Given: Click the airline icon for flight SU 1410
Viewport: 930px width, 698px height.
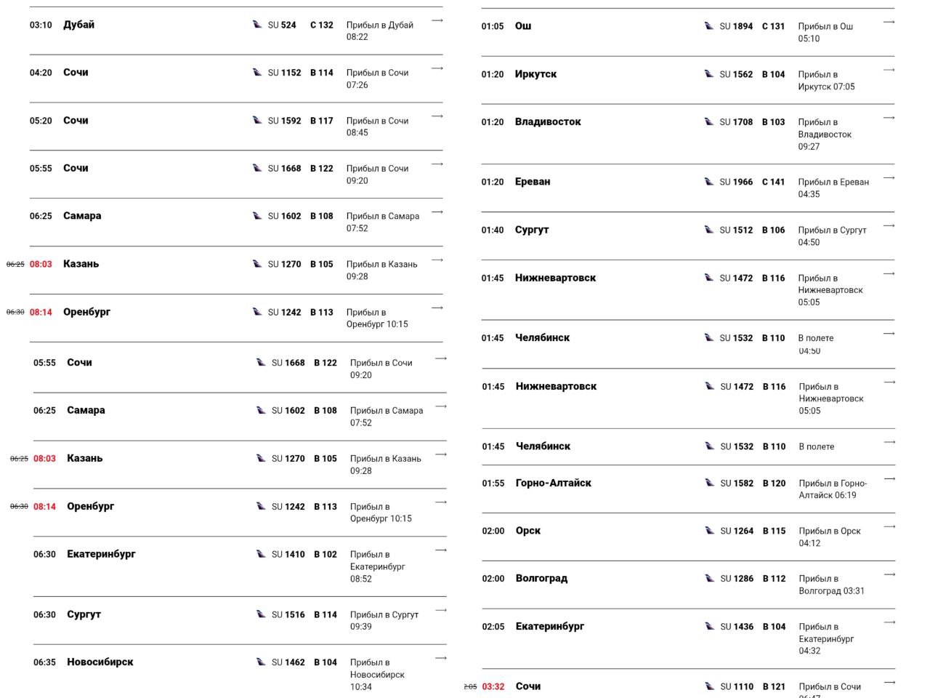Looking at the screenshot, I should pyautogui.click(x=261, y=554).
